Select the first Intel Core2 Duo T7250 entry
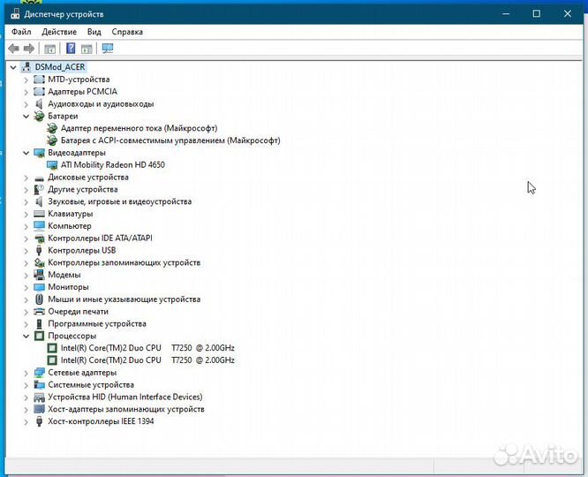 [x=147, y=348]
